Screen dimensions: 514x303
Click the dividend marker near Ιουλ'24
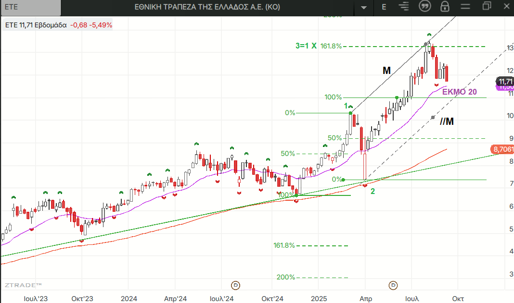coord(235,285)
